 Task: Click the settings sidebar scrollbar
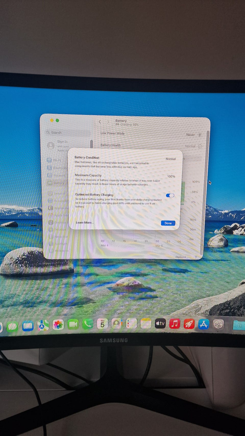[x=92, y=144]
